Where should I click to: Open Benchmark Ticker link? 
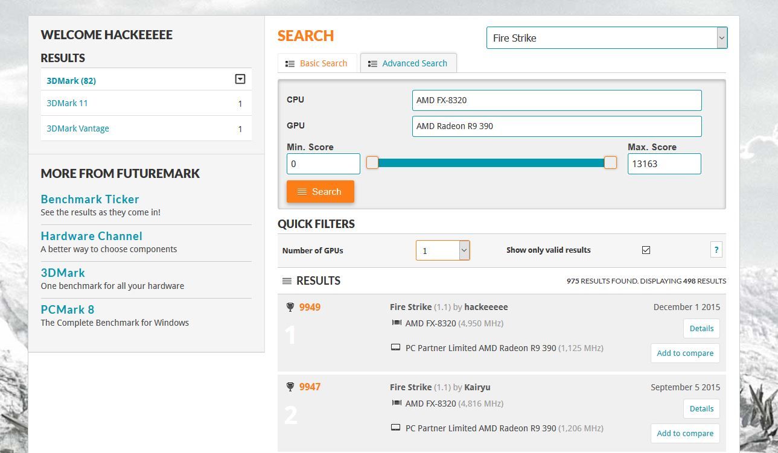90,199
